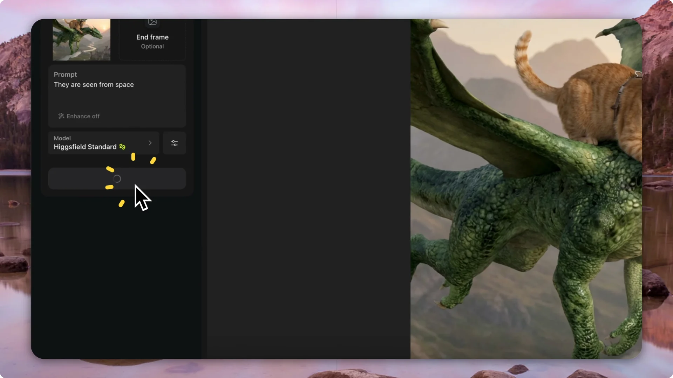Click the image placeholder icon above "End frame"
The image size is (673, 378).
coord(152,22)
